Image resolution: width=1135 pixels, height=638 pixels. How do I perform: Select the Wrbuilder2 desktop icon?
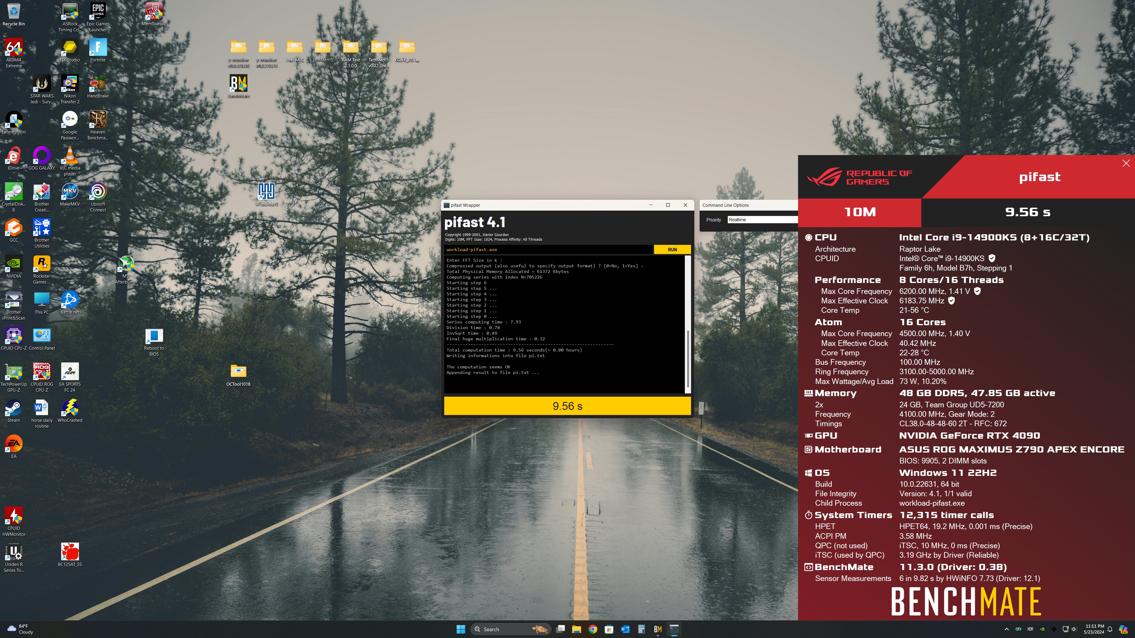point(266,195)
